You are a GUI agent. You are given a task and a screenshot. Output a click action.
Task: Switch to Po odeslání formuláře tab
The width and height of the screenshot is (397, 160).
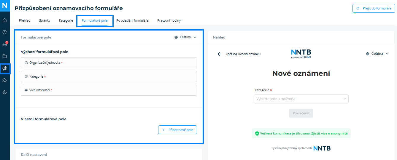(132, 21)
